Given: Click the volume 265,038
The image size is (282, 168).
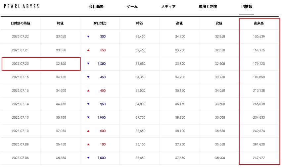Looking at the screenshot, I should 259,104.
